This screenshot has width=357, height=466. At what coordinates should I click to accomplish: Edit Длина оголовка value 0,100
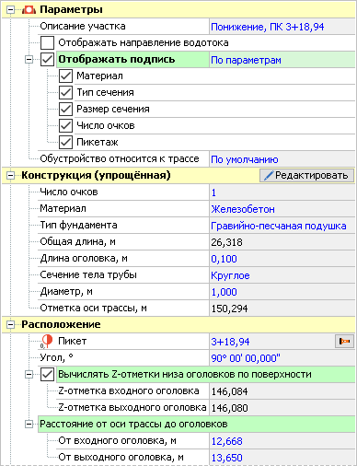pos(282,259)
